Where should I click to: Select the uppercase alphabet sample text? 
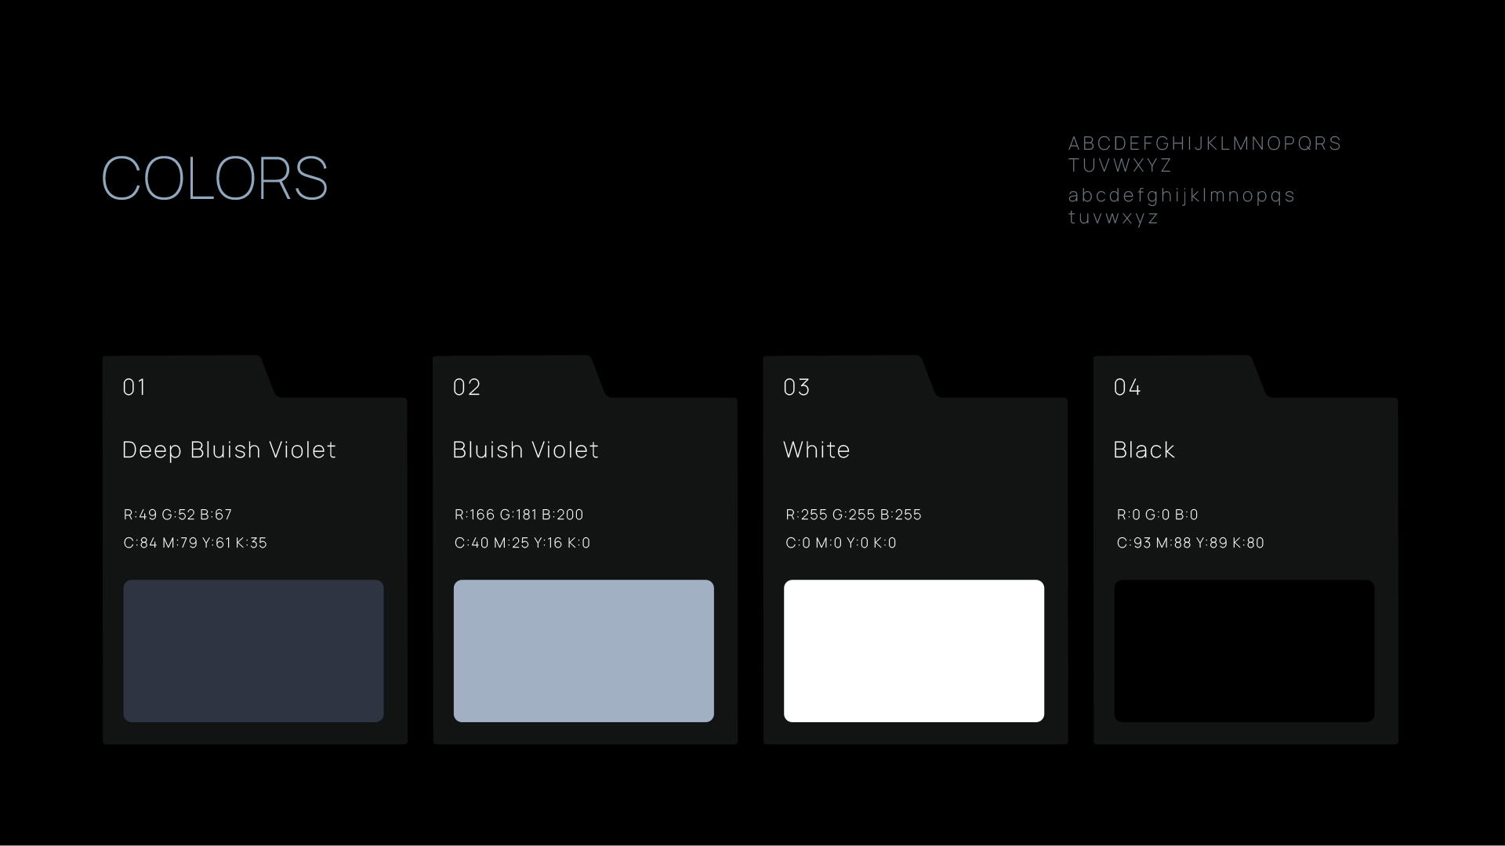pos(1205,154)
